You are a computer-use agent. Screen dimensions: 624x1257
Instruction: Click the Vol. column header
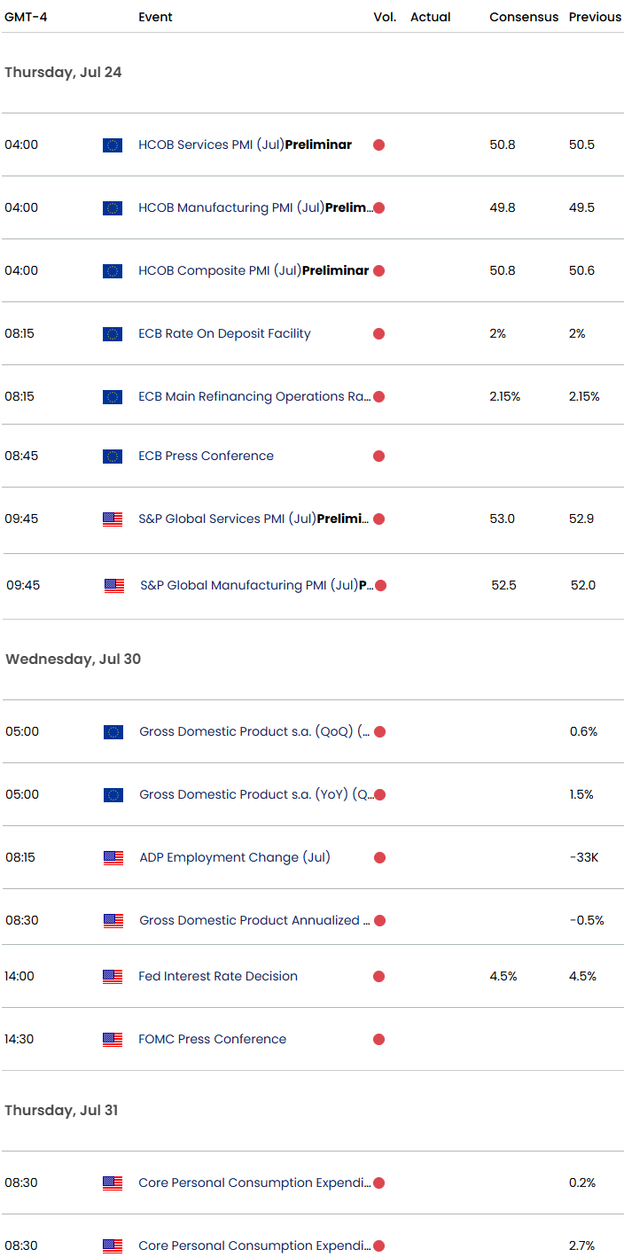tap(385, 17)
